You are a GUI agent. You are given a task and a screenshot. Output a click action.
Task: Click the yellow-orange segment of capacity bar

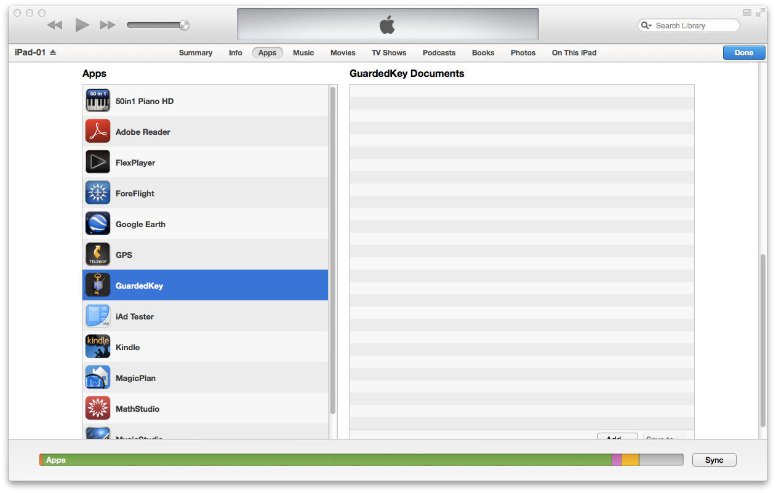point(630,460)
